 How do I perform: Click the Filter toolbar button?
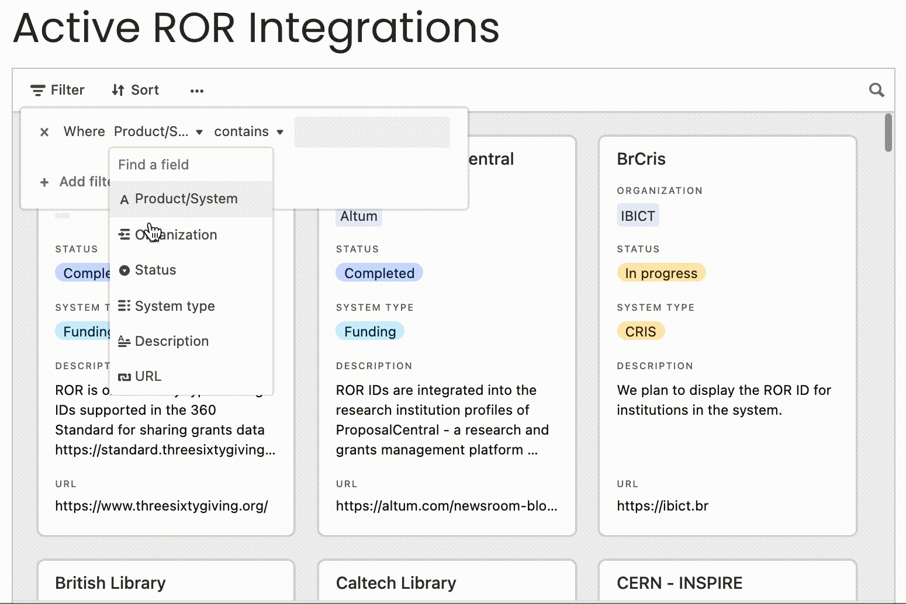click(x=57, y=90)
